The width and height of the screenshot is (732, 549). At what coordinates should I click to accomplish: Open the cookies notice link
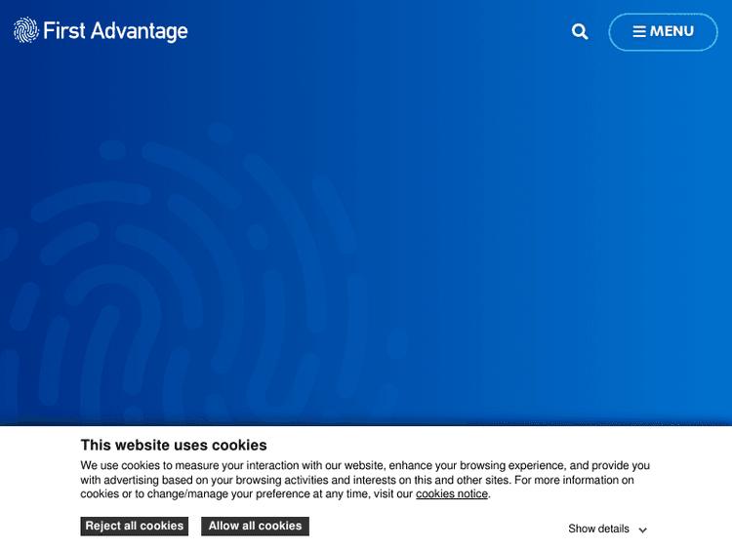tap(451, 494)
